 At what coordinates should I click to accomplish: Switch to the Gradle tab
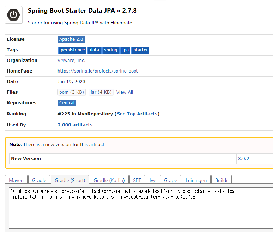tap(39, 180)
